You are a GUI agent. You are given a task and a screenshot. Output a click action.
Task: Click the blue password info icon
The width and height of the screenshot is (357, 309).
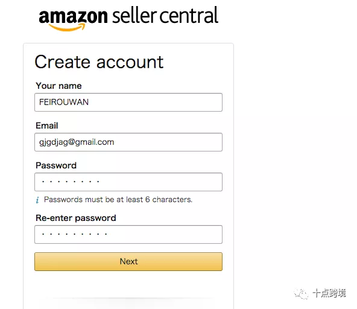coord(37,200)
